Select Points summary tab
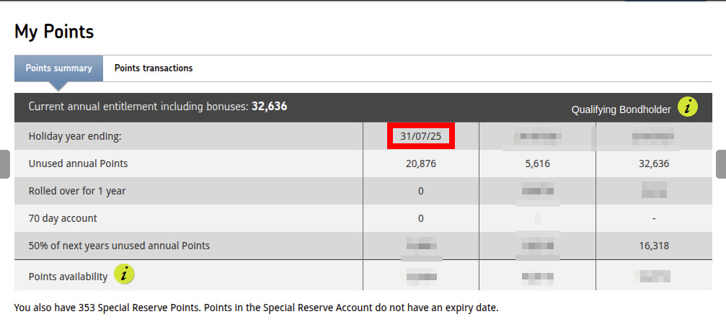This screenshot has height=327, width=726. point(59,68)
